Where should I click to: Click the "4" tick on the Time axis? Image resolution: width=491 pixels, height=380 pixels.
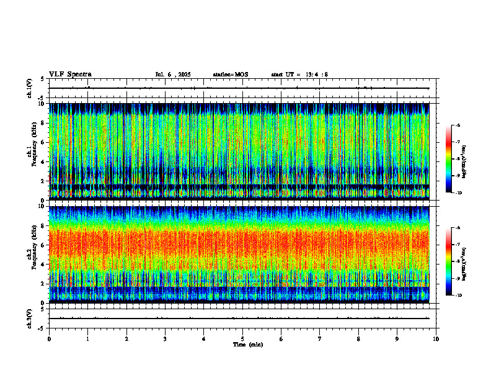click(x=204, y=339)
